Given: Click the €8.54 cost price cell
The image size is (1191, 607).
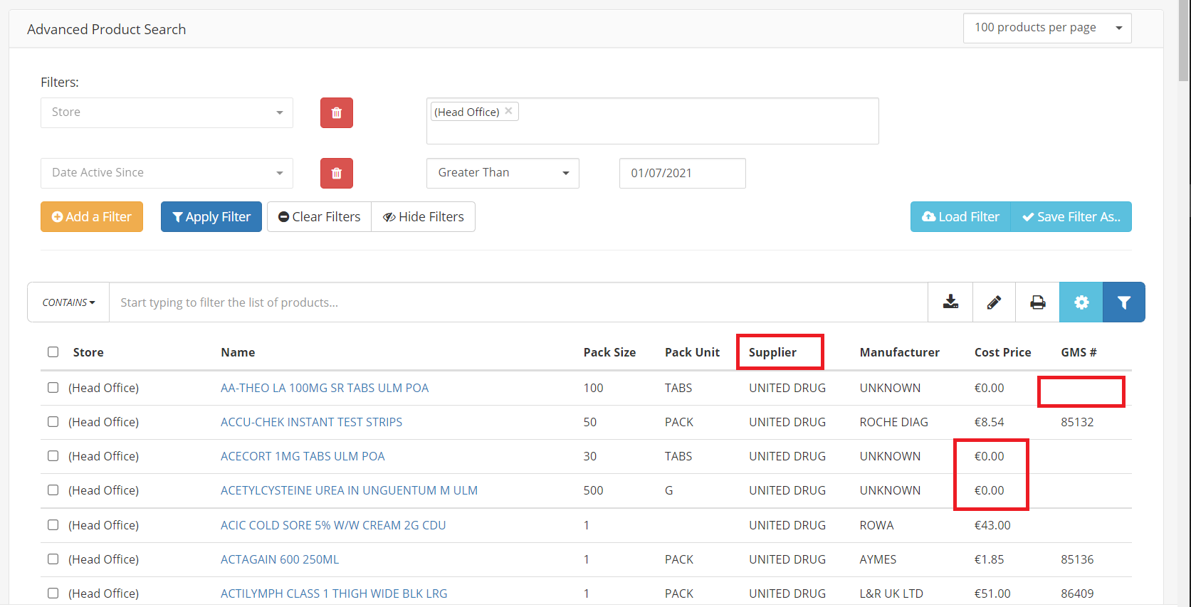Looking at the screenshot, I should 989,422.
